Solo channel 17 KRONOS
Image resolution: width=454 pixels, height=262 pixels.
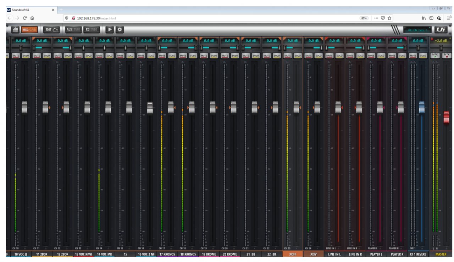tap(172, 56)
